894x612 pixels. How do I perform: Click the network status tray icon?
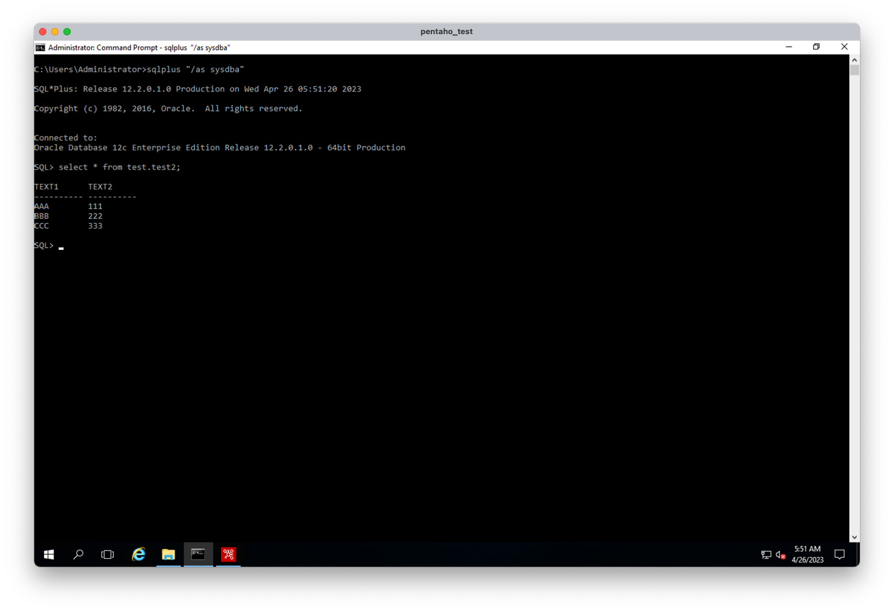766,554
